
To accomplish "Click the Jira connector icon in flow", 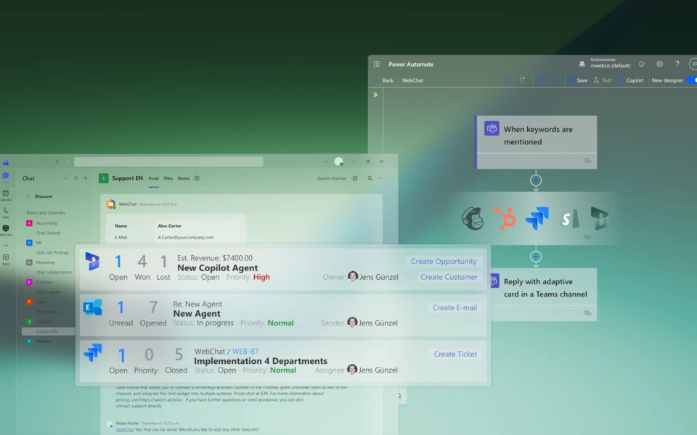I will click(537, 218).
